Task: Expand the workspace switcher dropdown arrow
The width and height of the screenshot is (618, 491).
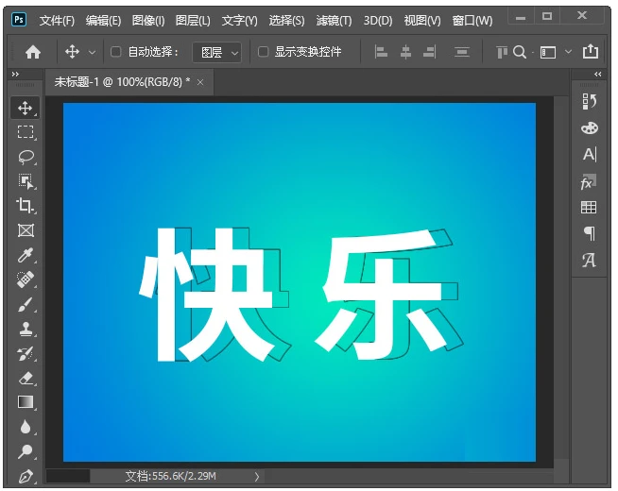Action: pyautogui.click(x=568, y=52)
